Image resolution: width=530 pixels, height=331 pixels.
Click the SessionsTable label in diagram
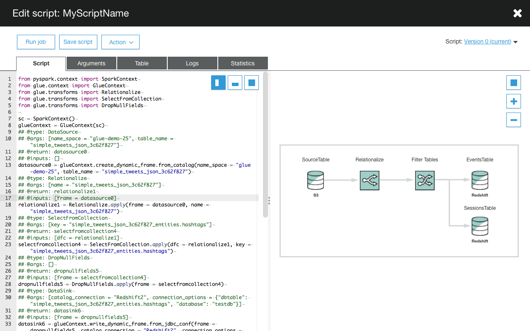[480, 208]
